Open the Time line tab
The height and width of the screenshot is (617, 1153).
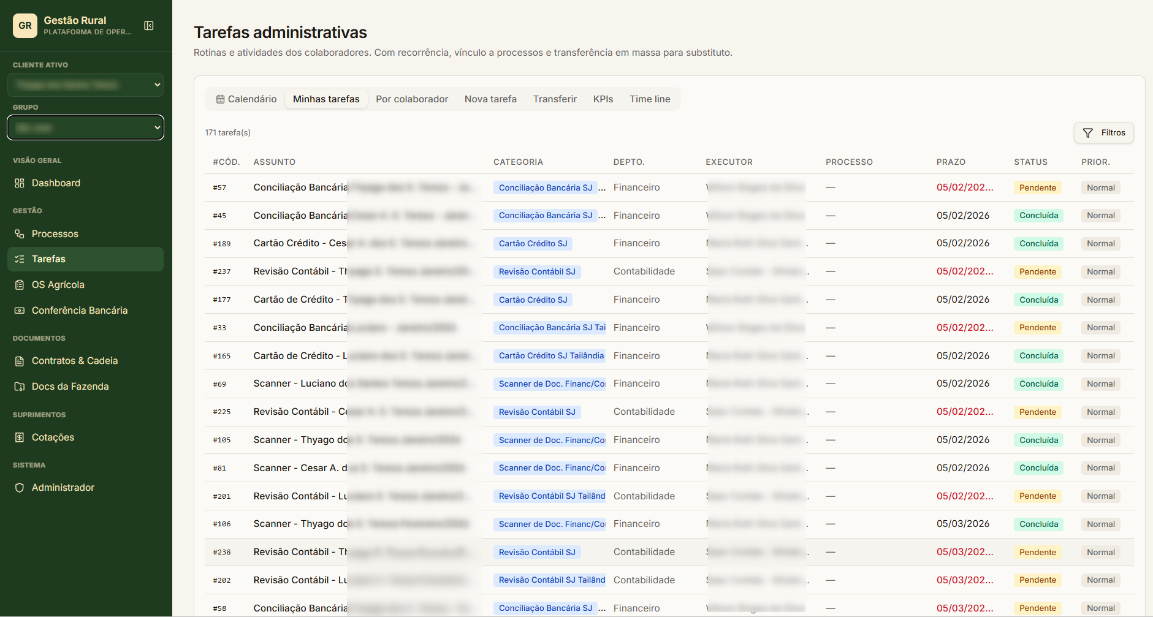650,99
